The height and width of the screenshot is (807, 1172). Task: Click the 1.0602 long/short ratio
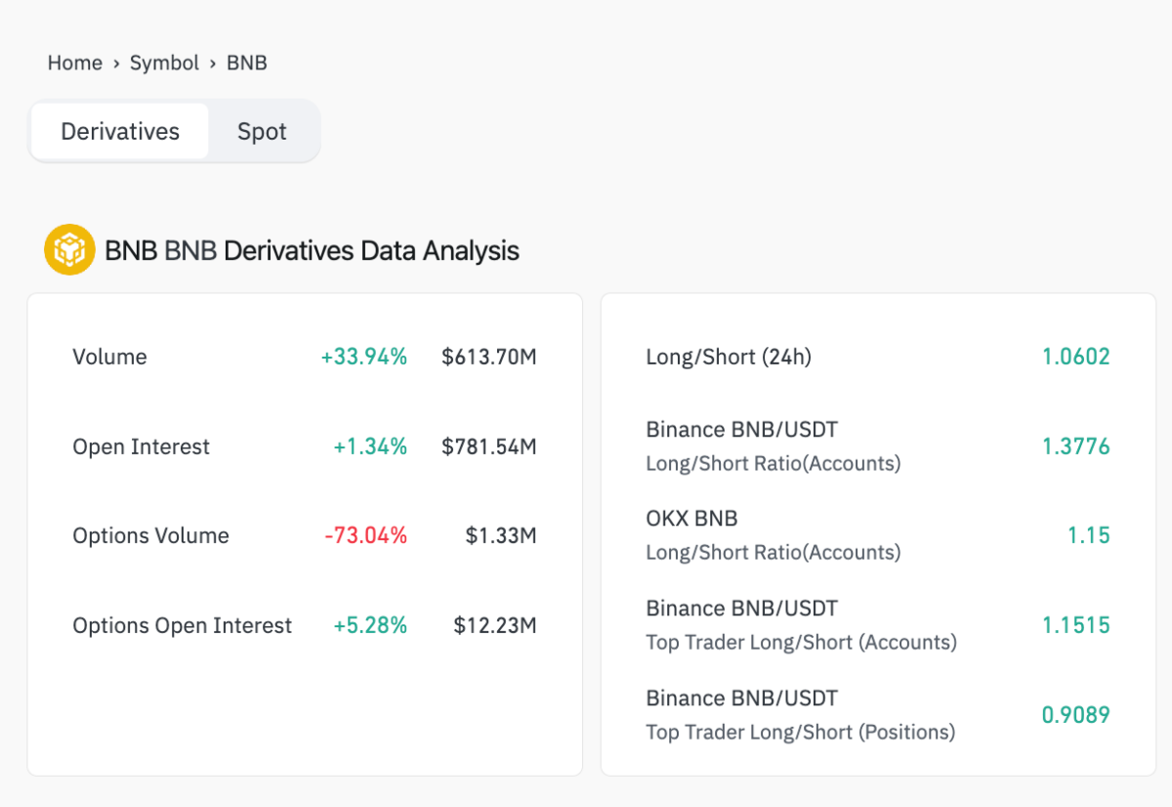1076,357
